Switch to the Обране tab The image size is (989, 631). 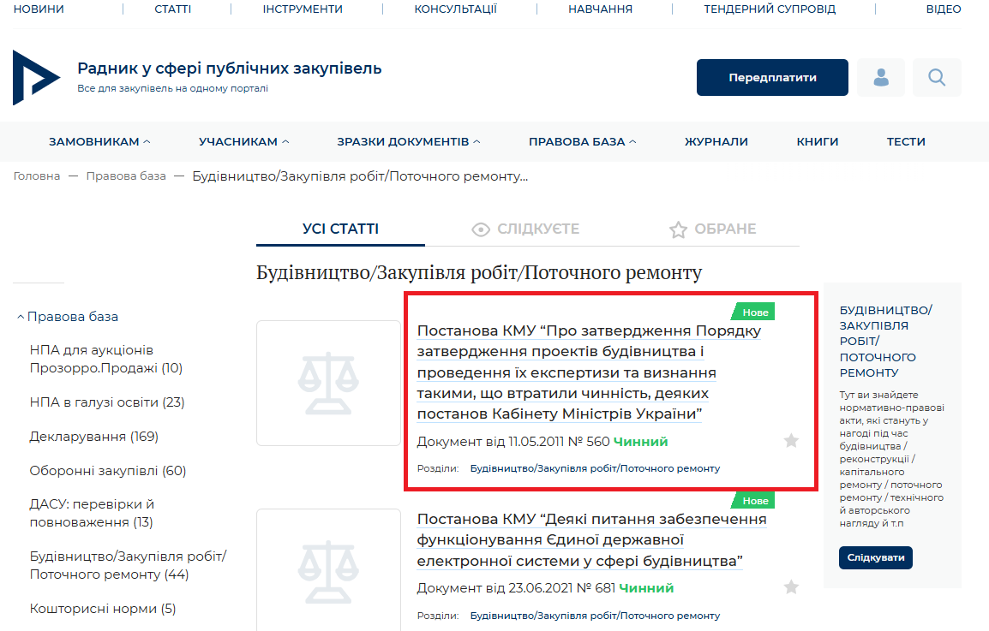click(x=712, y=229)
